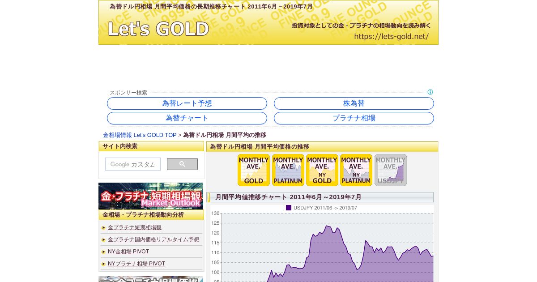The height and width of the screenshot is (282, 537).
Task: Click the 110 value on chart axis
Action: coord(215,253)
